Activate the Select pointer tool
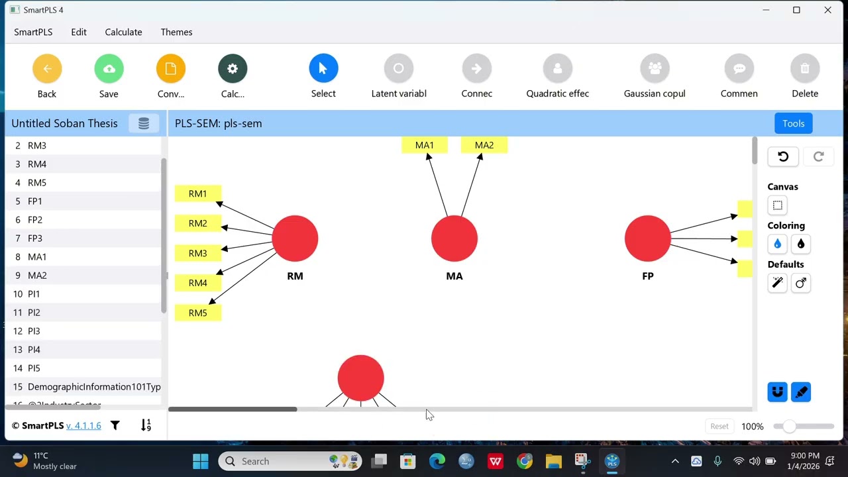Viewport: 848px width, 477px height. tap(323, 68)
